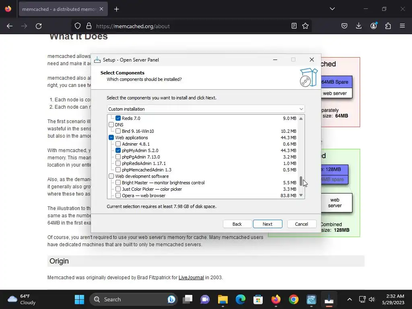The image size is (412, 309).
Task: Switch to setup installer on taskbar
Action: pyautogui.click(x=329, y=299)
